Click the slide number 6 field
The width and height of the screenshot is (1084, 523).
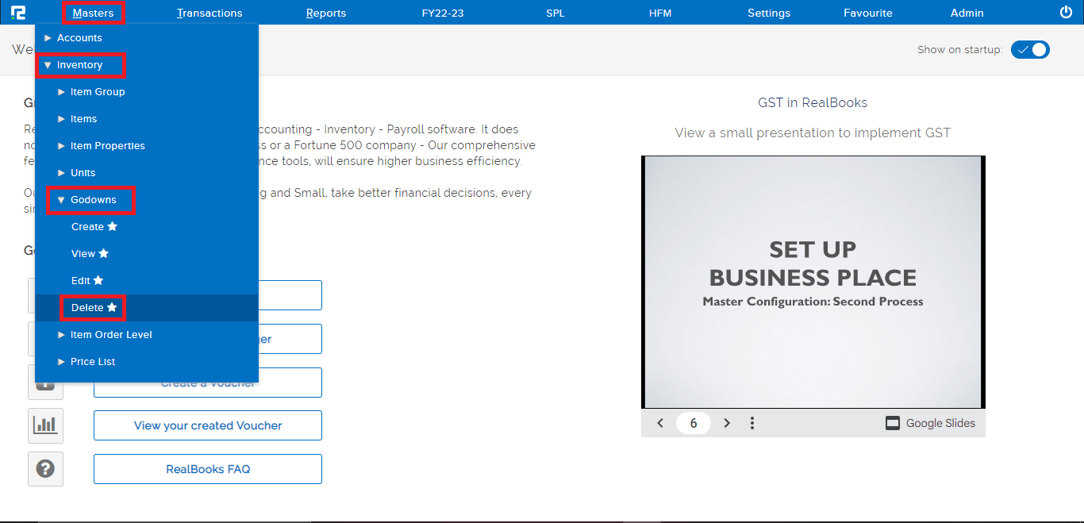pos(693,423)
